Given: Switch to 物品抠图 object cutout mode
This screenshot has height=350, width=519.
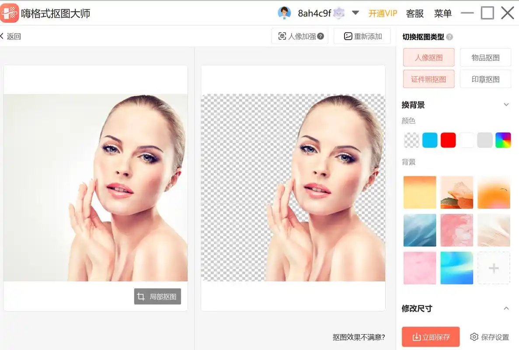Looking at the screenshot, I should point(485,57).
